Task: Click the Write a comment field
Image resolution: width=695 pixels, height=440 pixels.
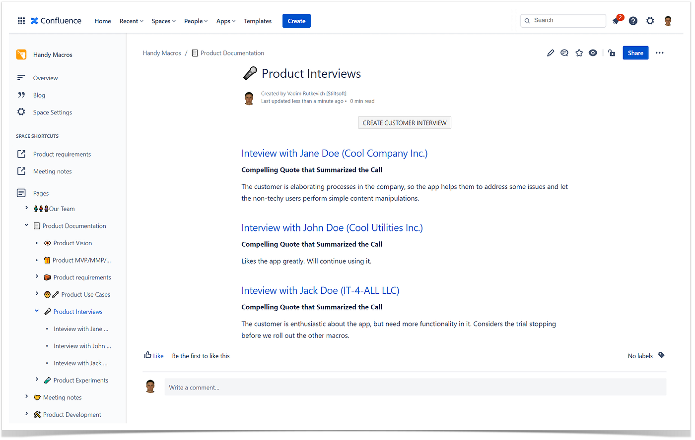Action: [415, 387]
